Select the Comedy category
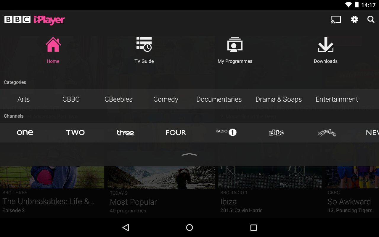This screenshot has width=379, height=237. point(166,100)
